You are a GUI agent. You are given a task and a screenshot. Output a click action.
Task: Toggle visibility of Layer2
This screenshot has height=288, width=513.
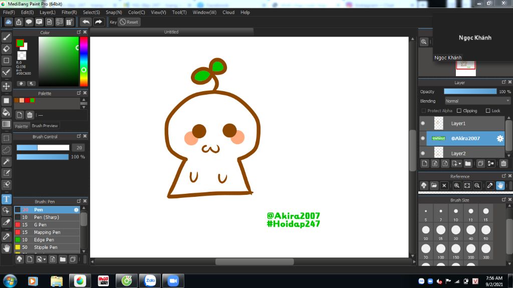click(x=423, y=153)
